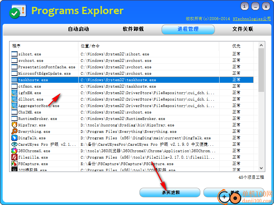274x205 pixels.
Task: Open the info 'i' button
Action: point(244,6)
